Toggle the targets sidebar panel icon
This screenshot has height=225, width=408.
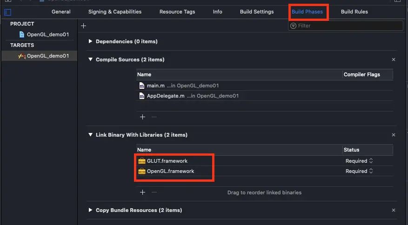[8, 12]
